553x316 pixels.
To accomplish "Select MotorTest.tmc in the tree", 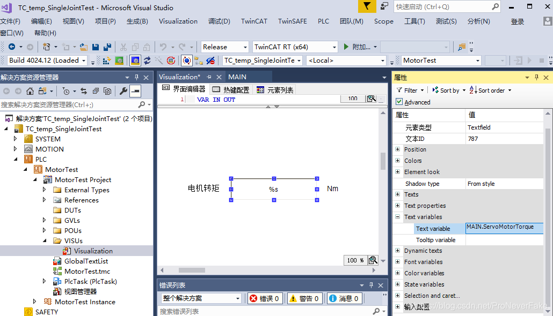I will point(87,272).
